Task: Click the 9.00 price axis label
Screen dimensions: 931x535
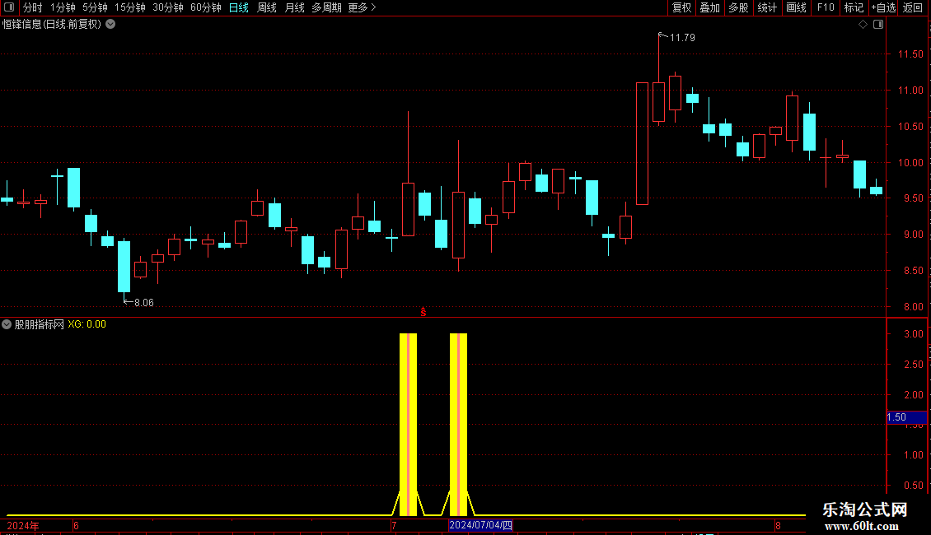Action: (913, 235)
